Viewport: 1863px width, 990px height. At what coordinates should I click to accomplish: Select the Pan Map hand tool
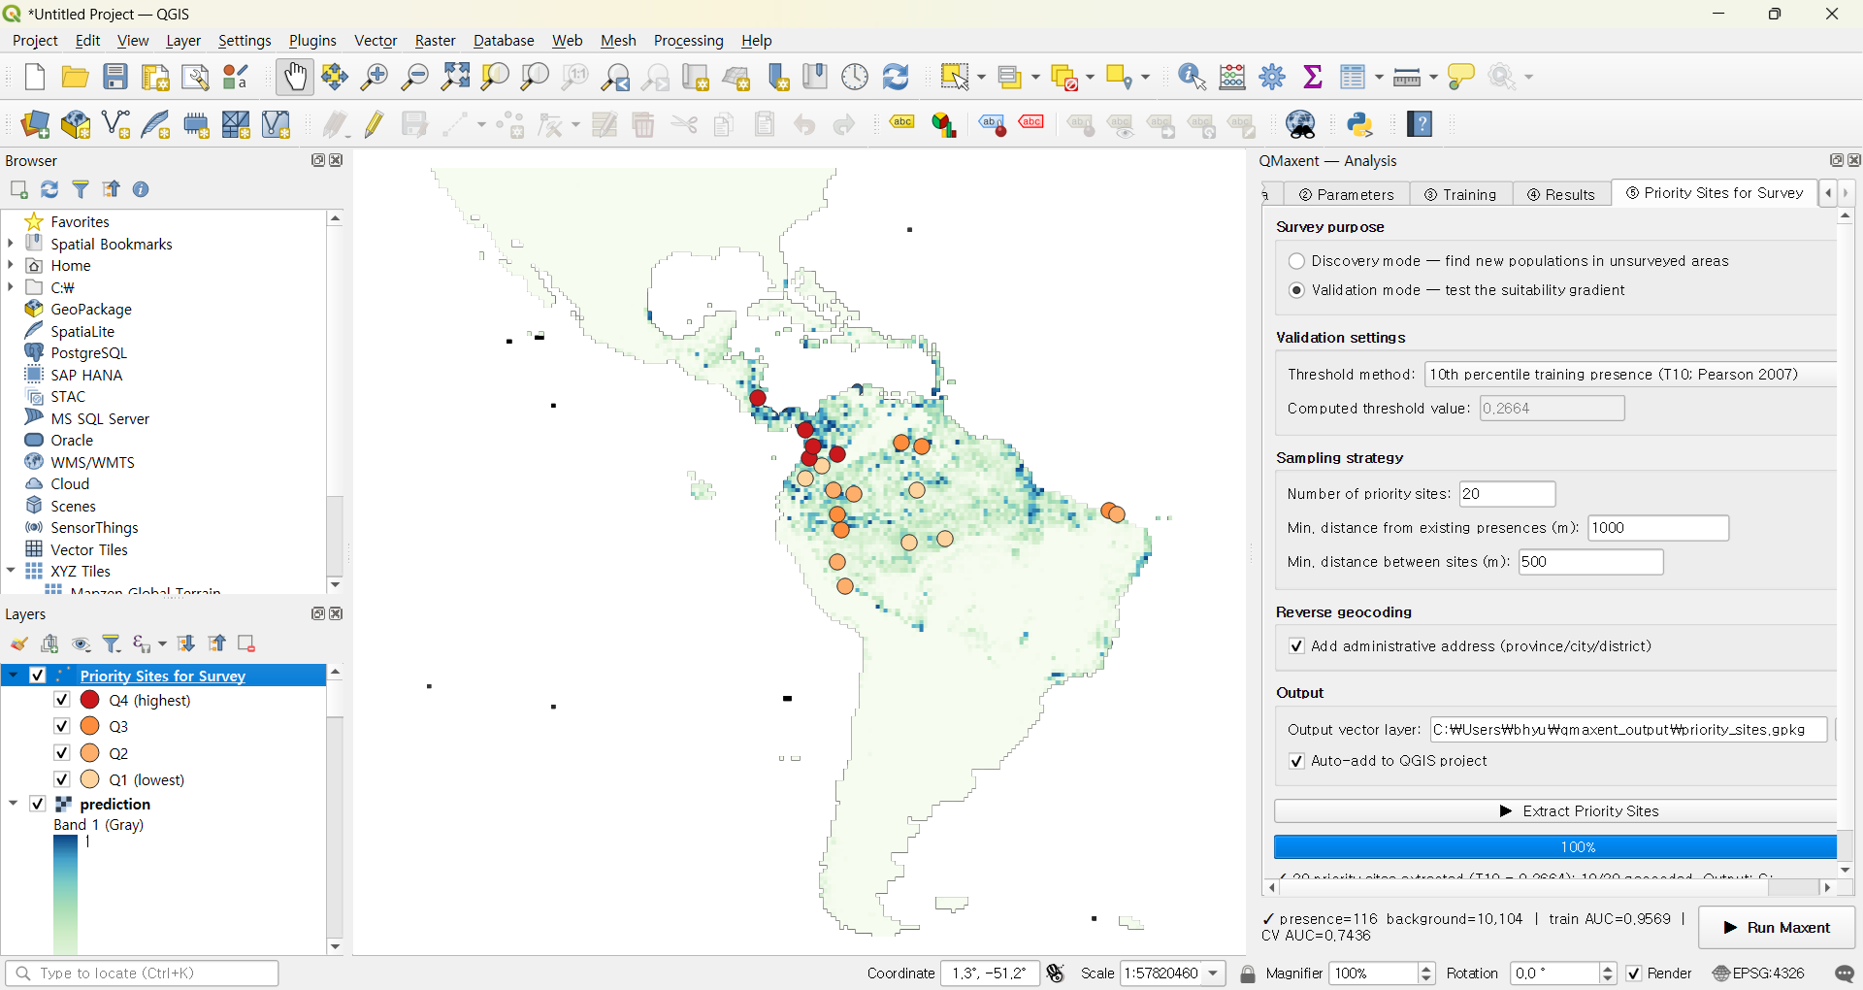click(x=294, y=77)
